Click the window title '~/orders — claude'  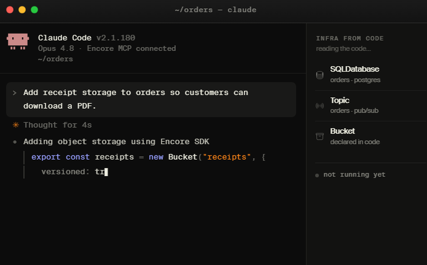215,10
